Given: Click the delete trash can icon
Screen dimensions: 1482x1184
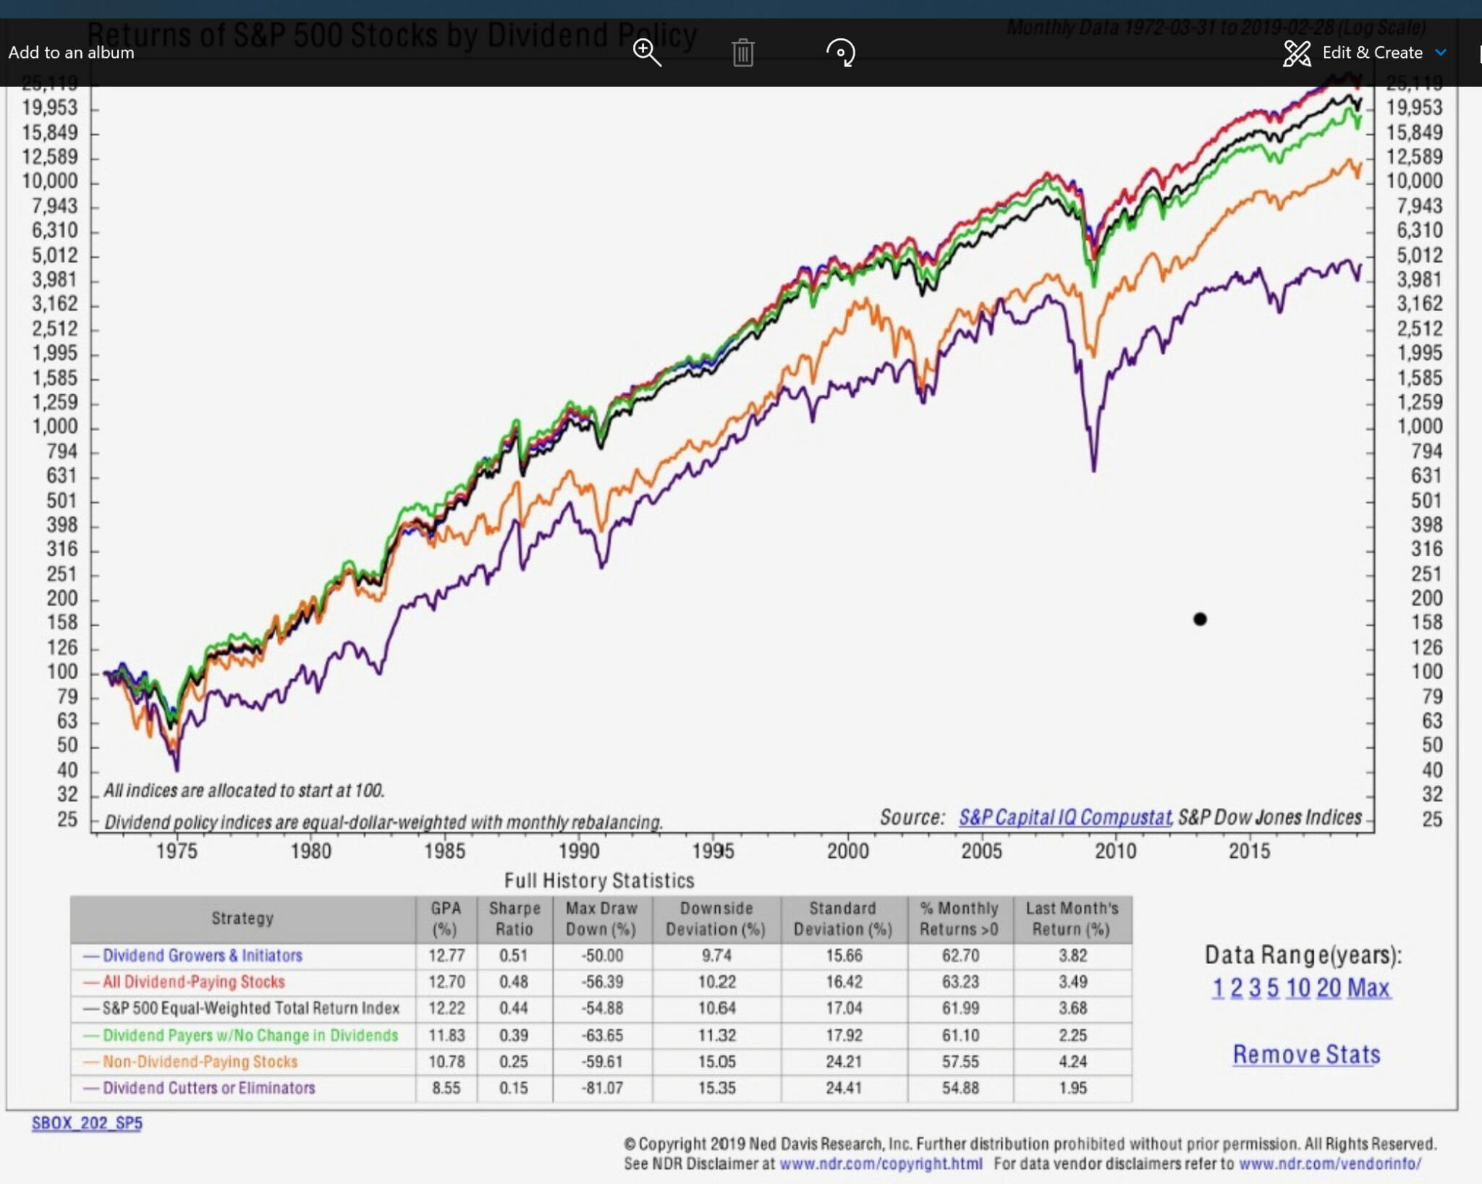Looking at the screenshot, I should pos(742,53).
